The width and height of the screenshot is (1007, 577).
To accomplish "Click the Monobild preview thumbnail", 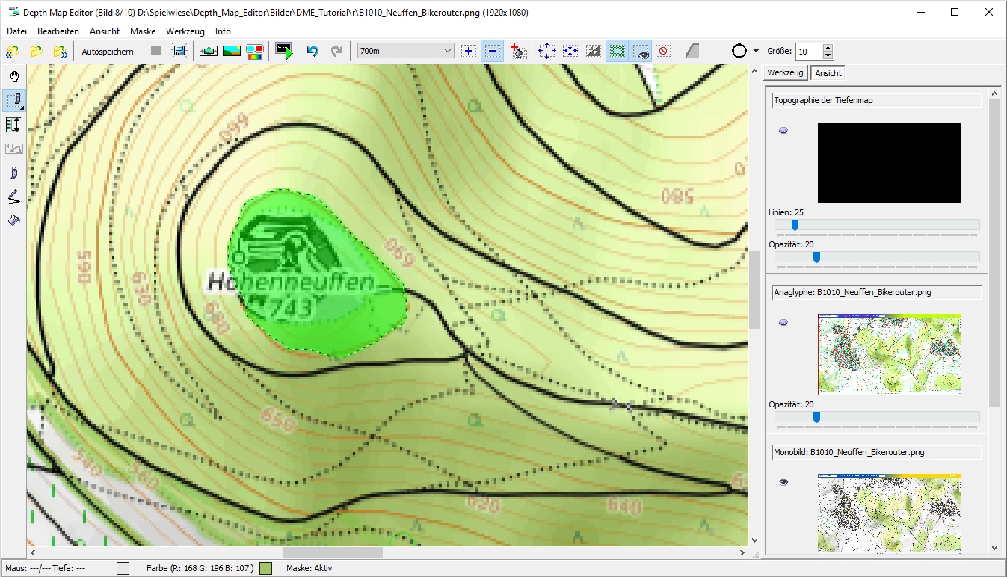I will 890,513.
